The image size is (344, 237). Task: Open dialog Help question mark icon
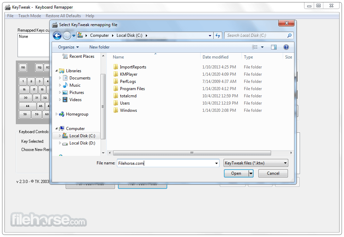point(286,47)
